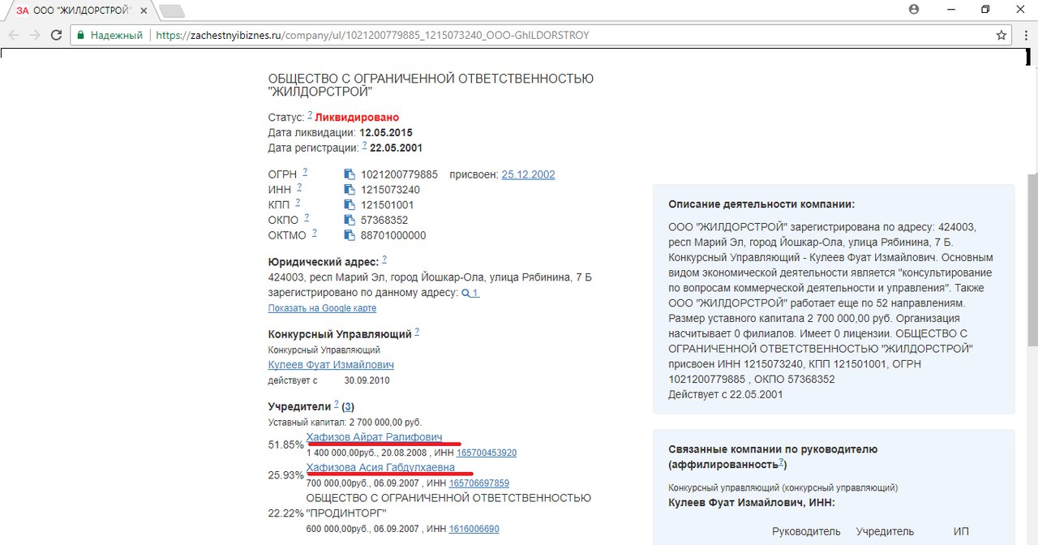Copy the ОКТМО code 88701000000
This screenshot has height=545, width=1038.
point(349,235)
